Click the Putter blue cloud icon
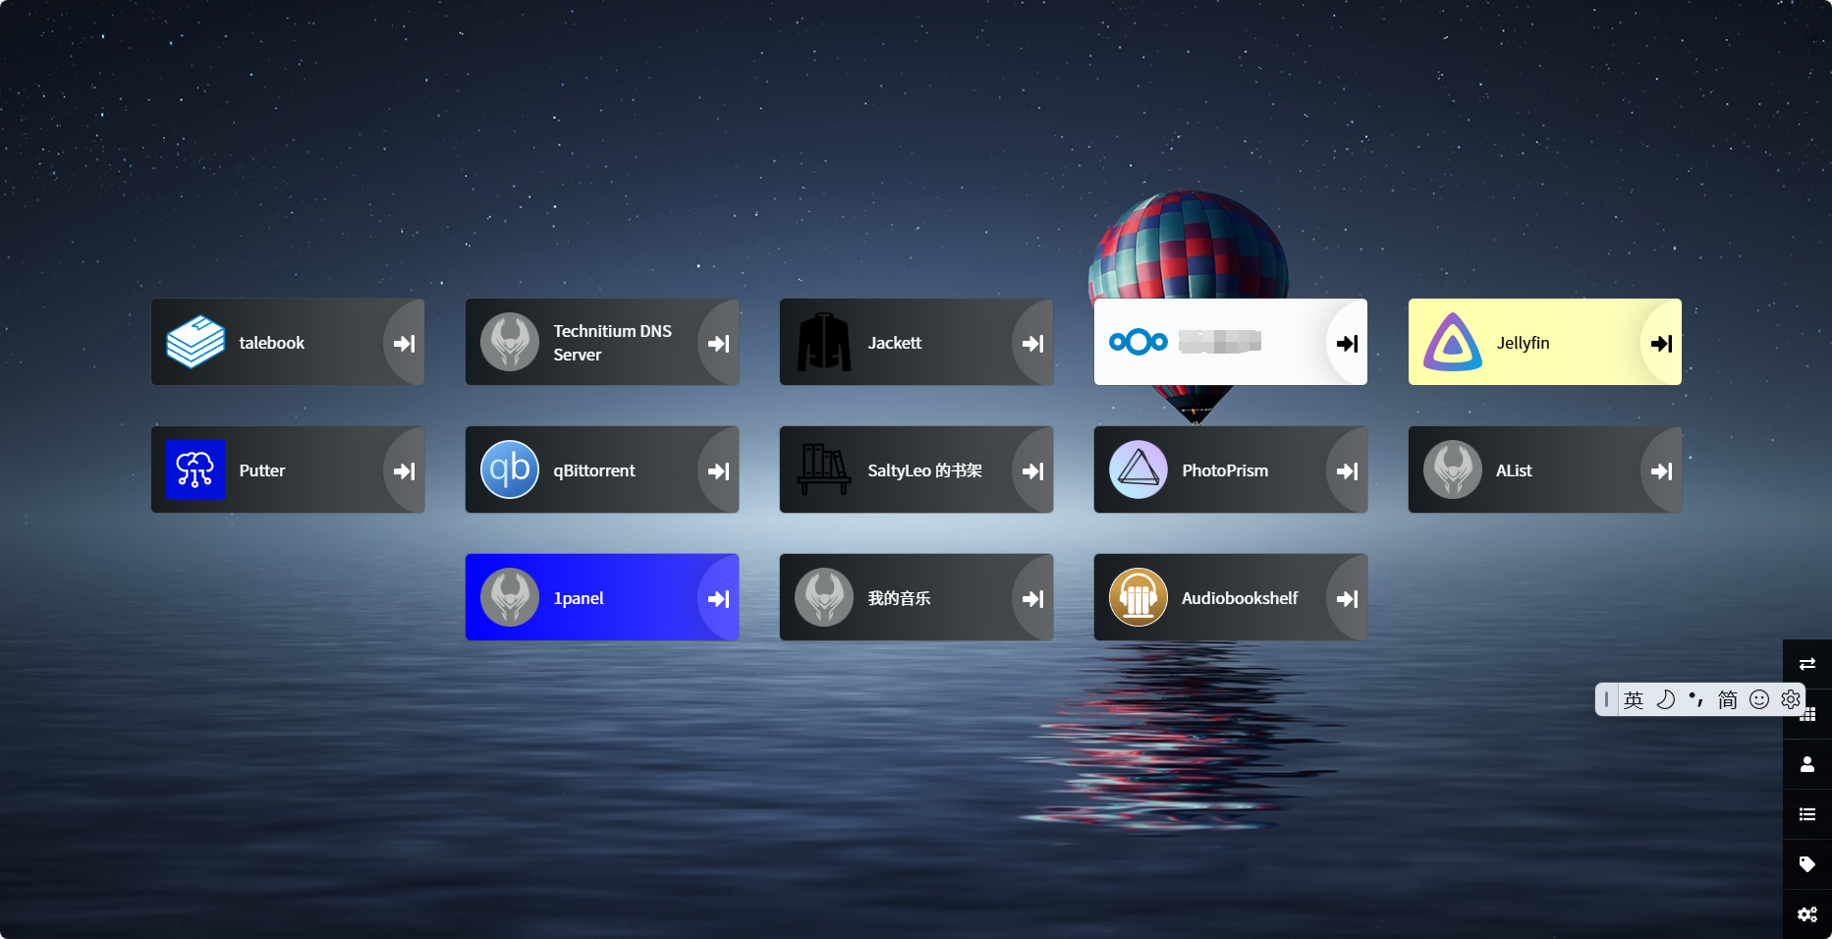The height and width of the screenshot is (939, 1832). (195, 469)
